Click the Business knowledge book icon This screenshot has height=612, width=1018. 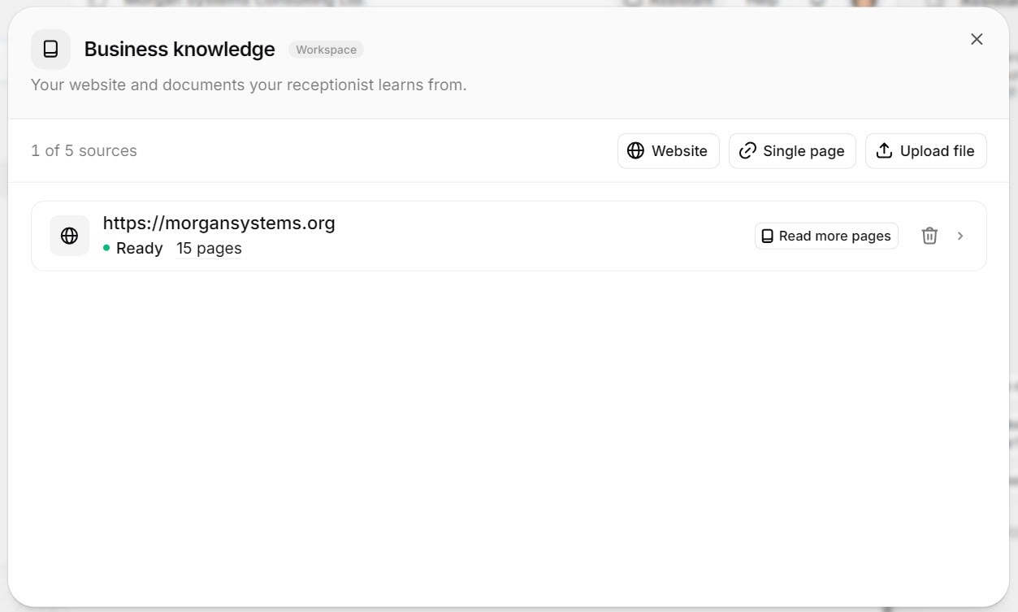click(50, 50)
